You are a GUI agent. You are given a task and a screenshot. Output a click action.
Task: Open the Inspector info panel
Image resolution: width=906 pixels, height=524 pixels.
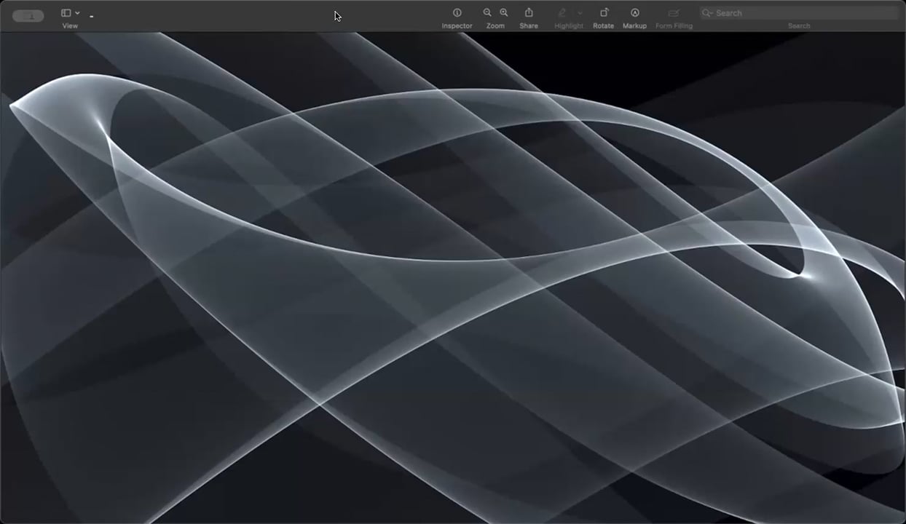pyautogui.click(x=457, y=13)
